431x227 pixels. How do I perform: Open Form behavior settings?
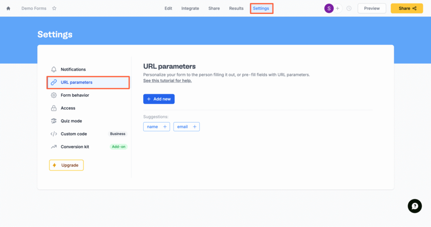point(88,95)
